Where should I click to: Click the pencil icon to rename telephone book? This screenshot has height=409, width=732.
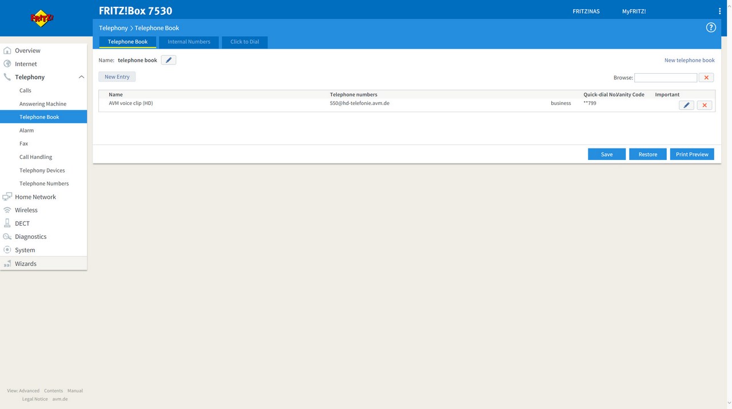click(169, 60)
